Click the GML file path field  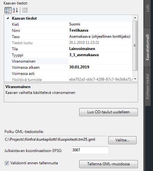(56, 140)
